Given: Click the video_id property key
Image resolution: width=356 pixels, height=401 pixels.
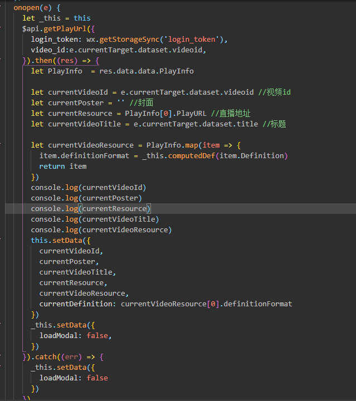Looking at the screenshot, I should (48, 50).
